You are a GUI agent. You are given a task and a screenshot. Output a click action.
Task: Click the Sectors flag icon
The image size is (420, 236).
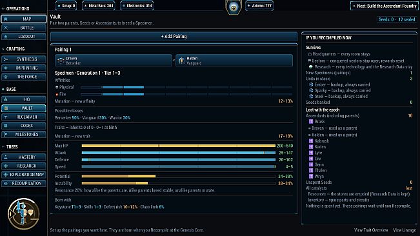click(310, 61)
